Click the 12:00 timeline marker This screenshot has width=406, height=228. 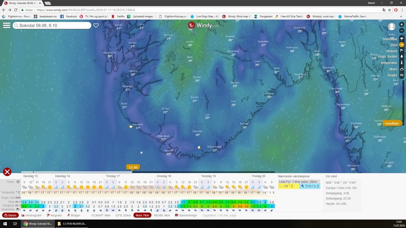(x=133, y=167)
